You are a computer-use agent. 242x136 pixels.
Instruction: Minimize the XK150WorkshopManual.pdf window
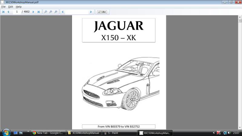coord(225,2)
